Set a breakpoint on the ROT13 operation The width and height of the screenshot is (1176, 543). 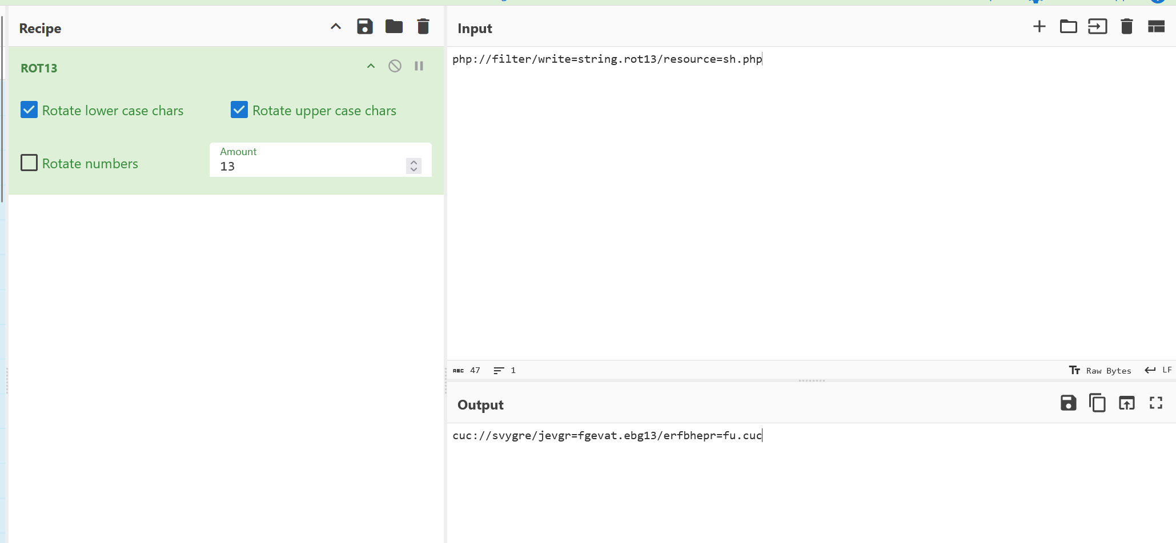(x=419, y=66)
